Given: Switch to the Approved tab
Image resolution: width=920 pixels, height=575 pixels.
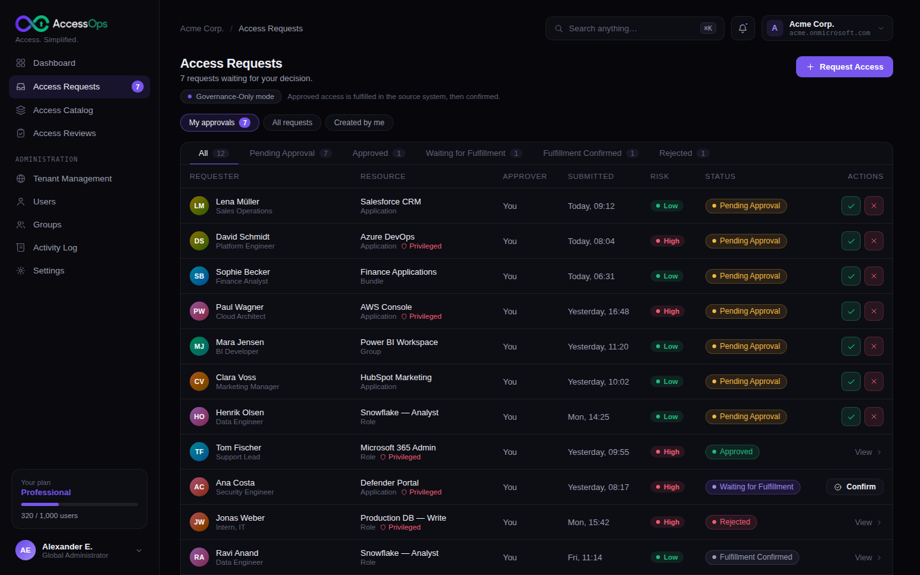Looking at the screenshot, I should (378, 153).
